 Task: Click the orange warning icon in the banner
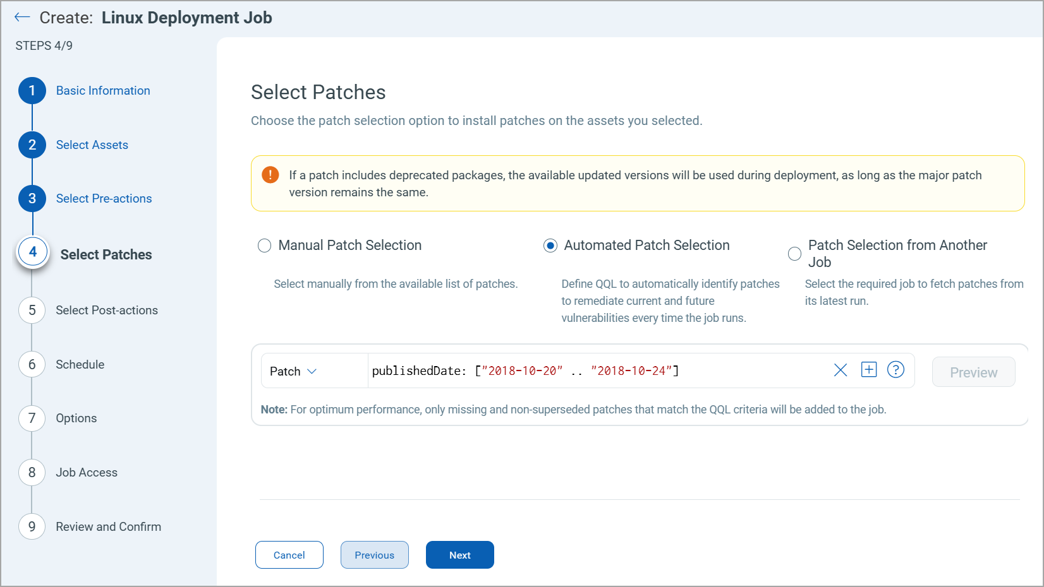coord(270,175)
